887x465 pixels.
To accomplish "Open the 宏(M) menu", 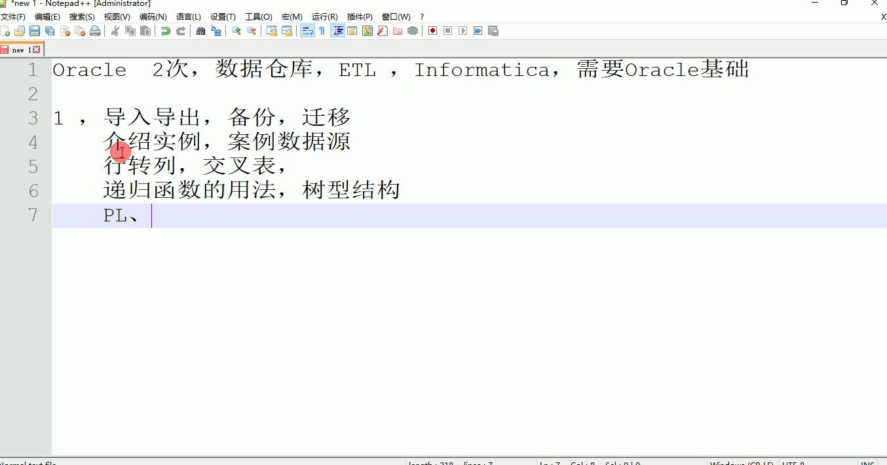I will pos(292,16).
